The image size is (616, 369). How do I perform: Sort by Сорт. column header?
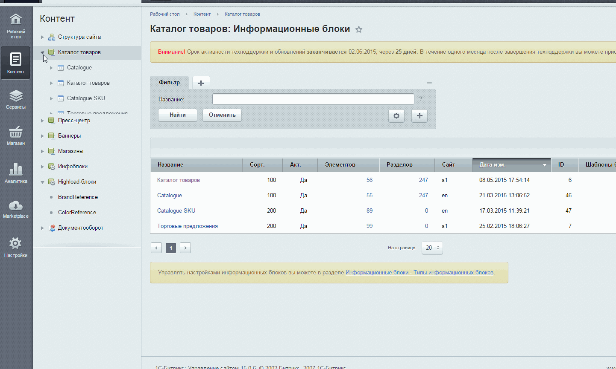(263, 165)
